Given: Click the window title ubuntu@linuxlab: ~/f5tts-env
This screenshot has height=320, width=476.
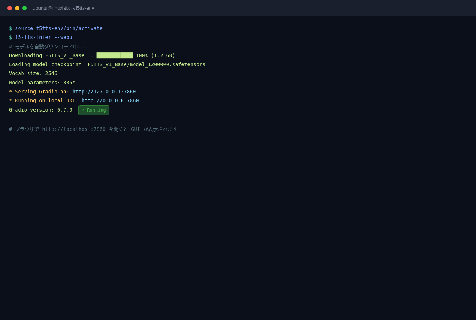Looking at the screenshot, I should click(64, 8).
